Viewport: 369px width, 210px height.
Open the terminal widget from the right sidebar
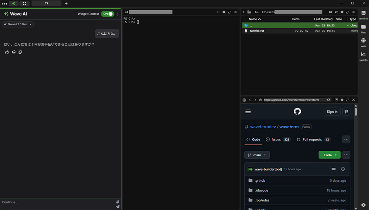(x=363, y=15)
